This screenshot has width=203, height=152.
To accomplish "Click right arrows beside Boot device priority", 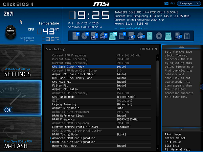I will (x=146, y=29).
